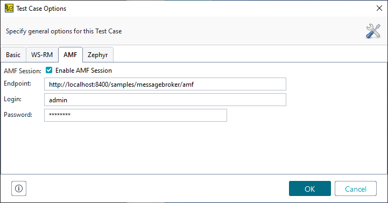
Task: Select the AMF tab
Action: pos(70,55)
